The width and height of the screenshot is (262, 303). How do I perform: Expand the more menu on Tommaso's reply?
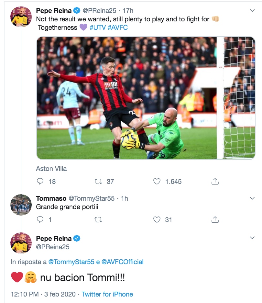(252, 198)
